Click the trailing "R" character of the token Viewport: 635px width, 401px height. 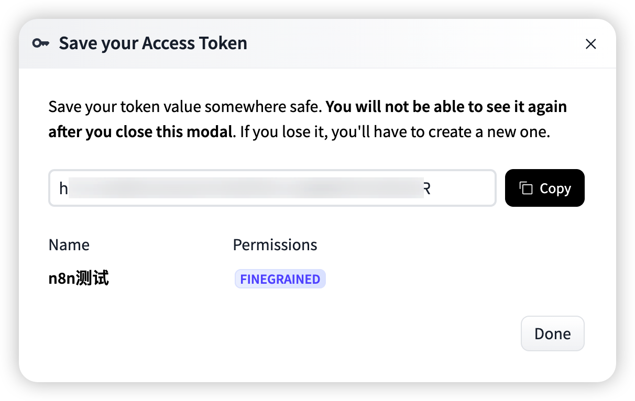(x=426, y=188)
